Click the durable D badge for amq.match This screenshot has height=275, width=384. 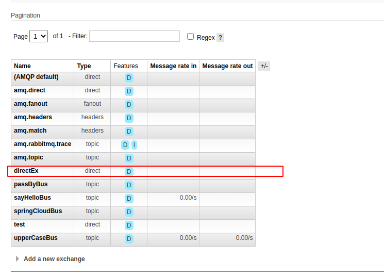tap(129, 132)
